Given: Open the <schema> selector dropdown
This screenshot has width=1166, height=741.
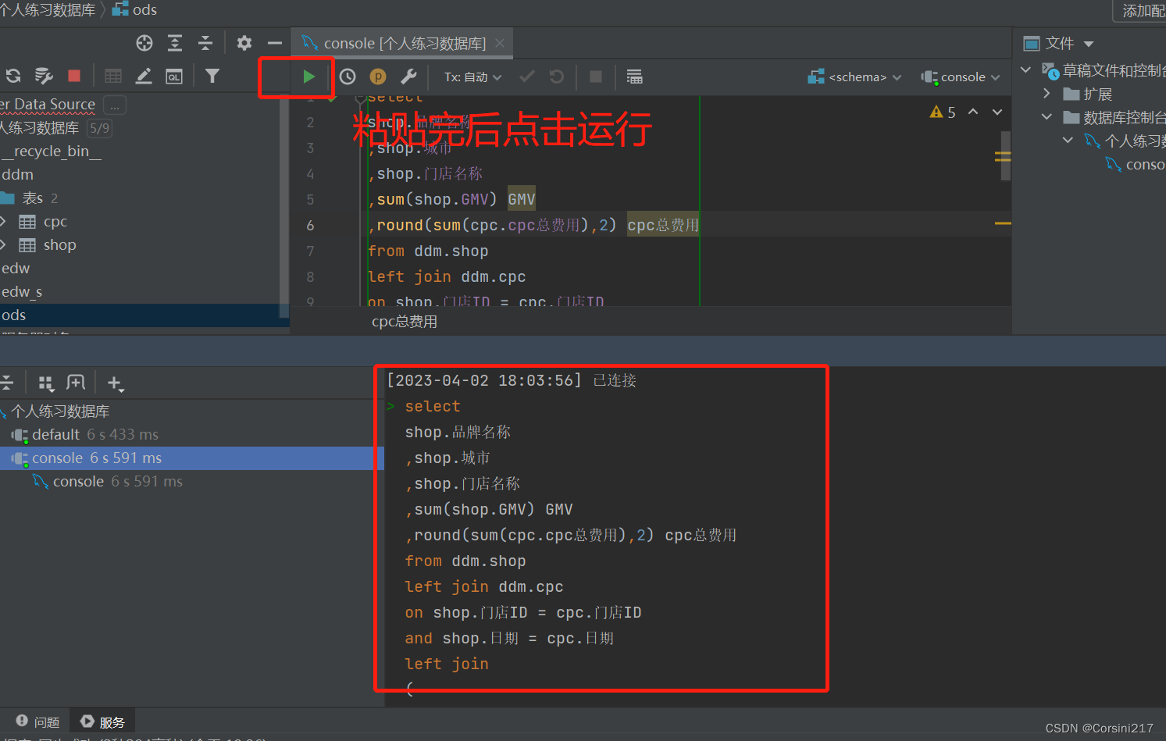Looking at the screenshot, I should [x=855, y=77].
